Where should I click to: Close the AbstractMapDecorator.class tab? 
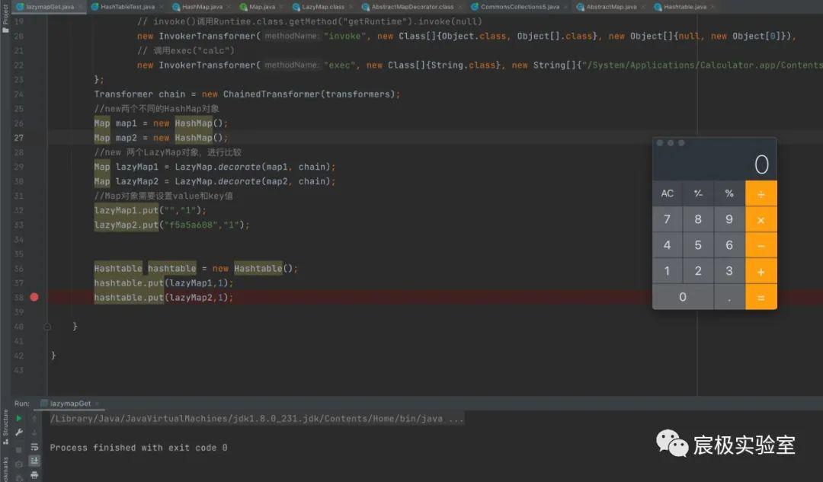460,7
